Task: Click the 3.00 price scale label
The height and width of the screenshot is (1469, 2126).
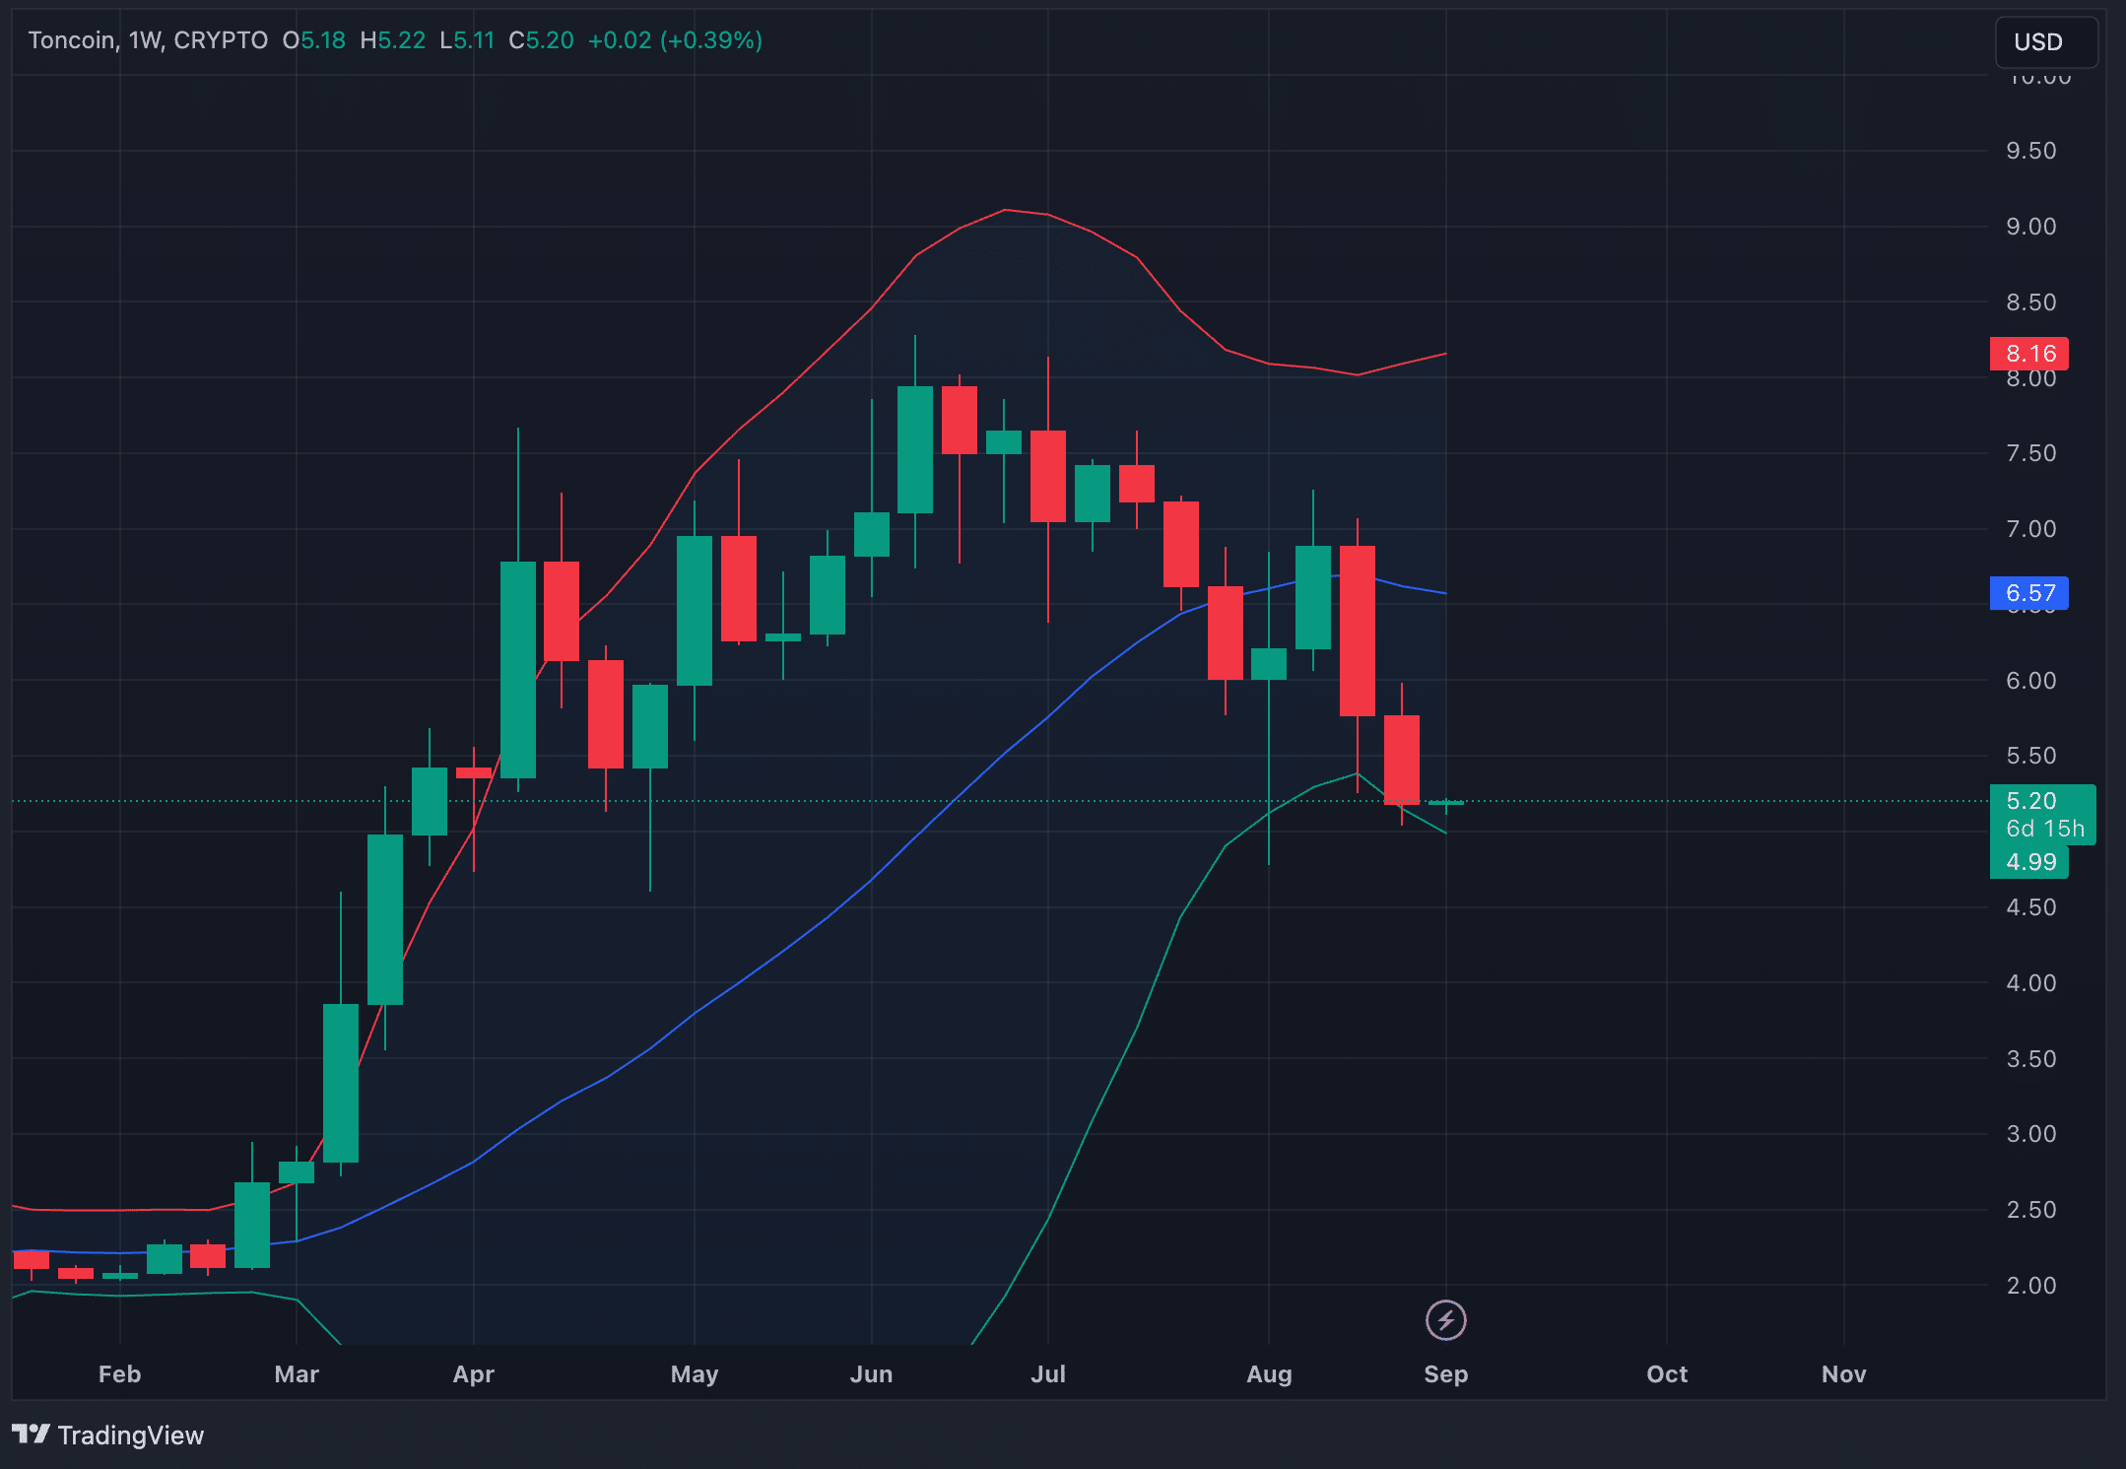Action: coord(2031,1134)
